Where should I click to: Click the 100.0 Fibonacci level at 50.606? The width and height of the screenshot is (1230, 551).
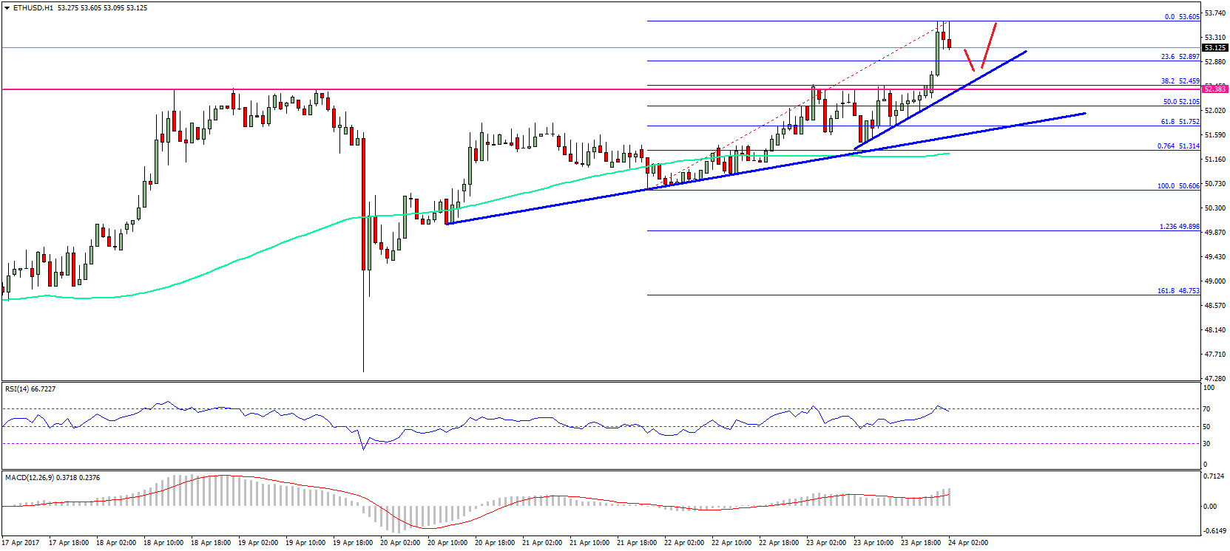point(1178,186)
